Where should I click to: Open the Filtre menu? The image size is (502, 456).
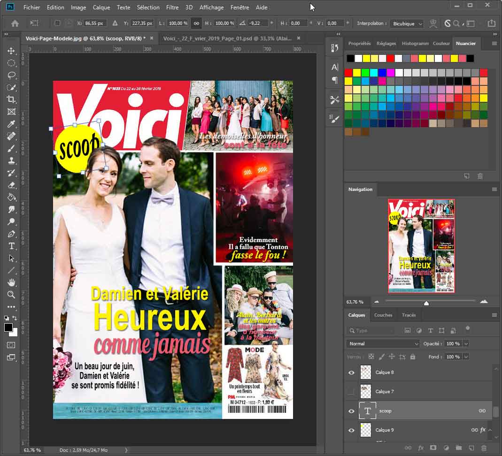(172, 8)
